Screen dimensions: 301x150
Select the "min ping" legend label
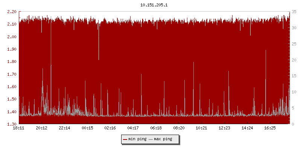pyautogui.click(x=137, y=139)
